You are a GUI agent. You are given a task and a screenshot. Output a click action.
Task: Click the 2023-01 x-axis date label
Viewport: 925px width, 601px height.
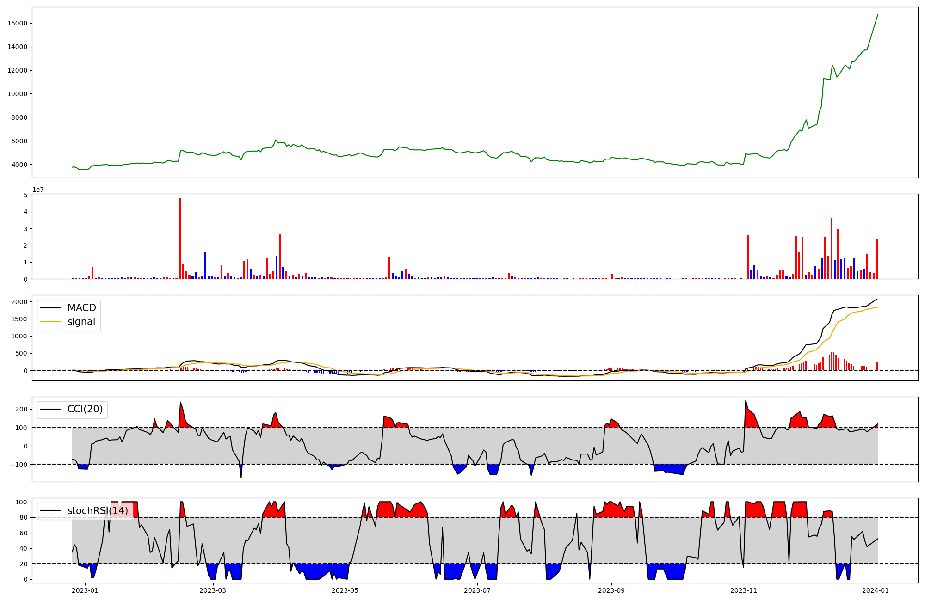(85, 590)
